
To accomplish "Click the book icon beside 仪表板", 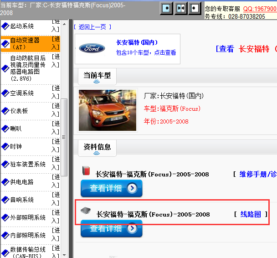I will pyautogui.click(x=5, y=111).
